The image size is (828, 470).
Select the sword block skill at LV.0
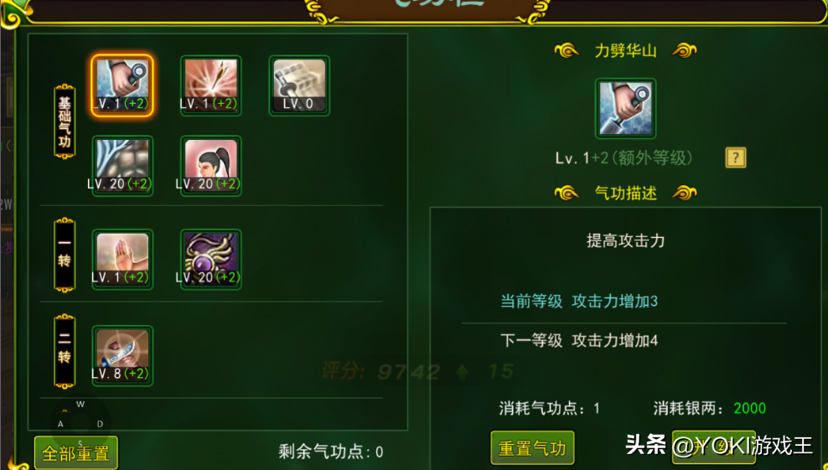(299, 85)
